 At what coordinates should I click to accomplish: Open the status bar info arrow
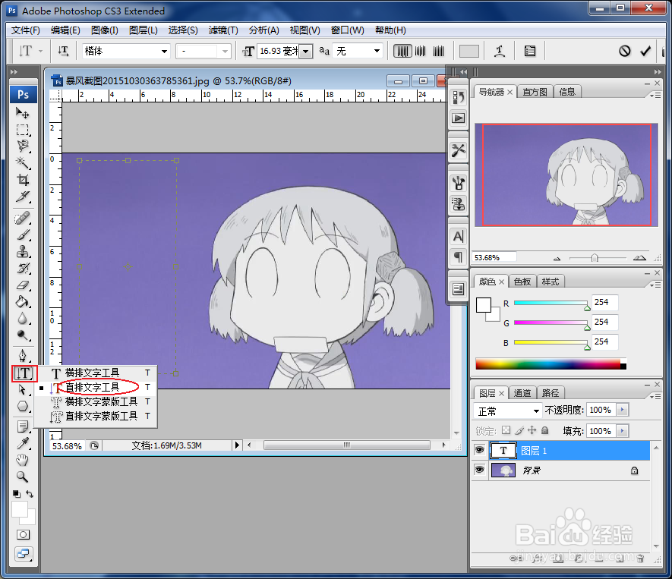[x=237, y=445]
